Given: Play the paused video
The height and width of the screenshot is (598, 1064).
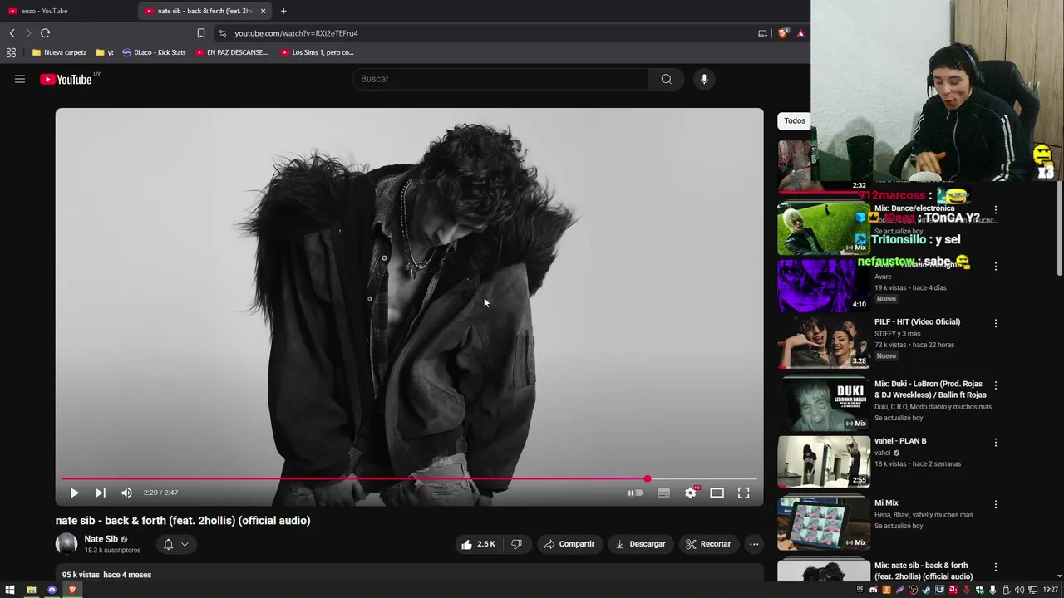Looking at the screenshot, I should 74,493.
